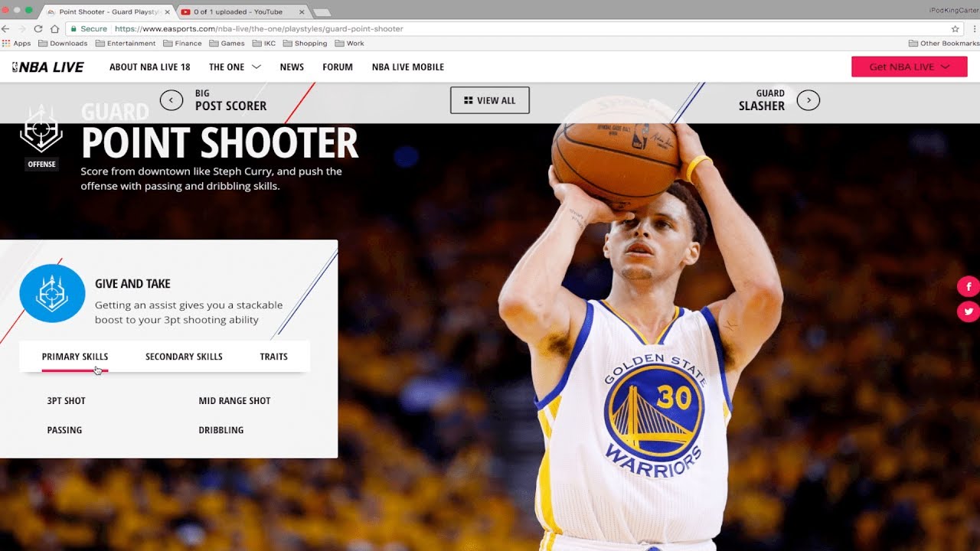Open Entertainment bookmarks folder
Image resolution: width=980 pixels, height=551 pixels.
click(x=125, y=44)
